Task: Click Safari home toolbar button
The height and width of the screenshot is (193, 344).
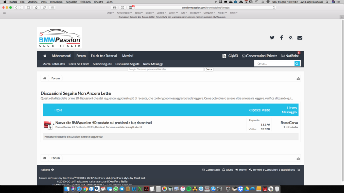Action: point(36,7)
